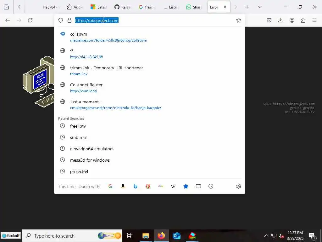Screen dimensions: 322x242
Task: Bookmark this page with star icon
Action: pyautogui.click(x=238, y=20)
